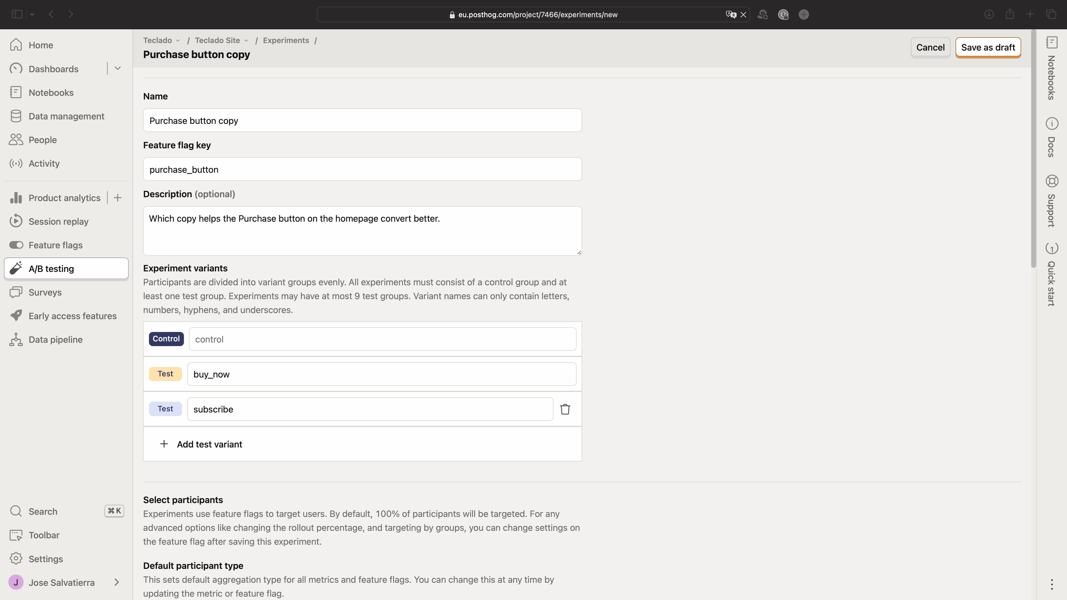The image size is (1067, 600).
Task: Click the Save as draft button
Action: (x=988, y=47)
